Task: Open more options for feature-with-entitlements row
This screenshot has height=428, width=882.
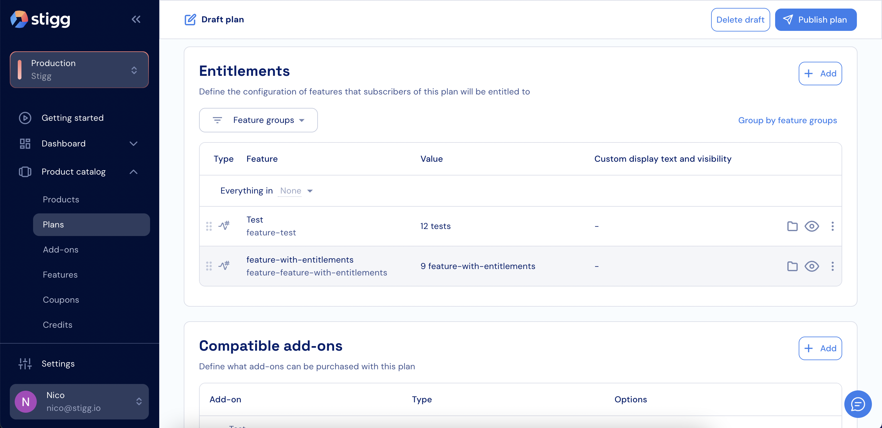Action: [832, 266]
